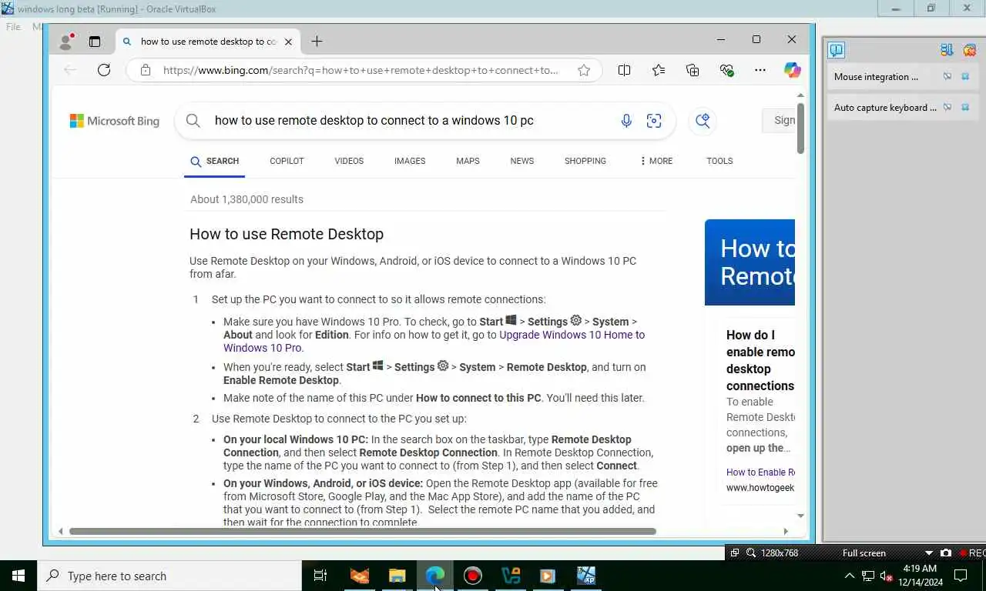Expand the MORE dropdown on Bing

pos(656,161)
